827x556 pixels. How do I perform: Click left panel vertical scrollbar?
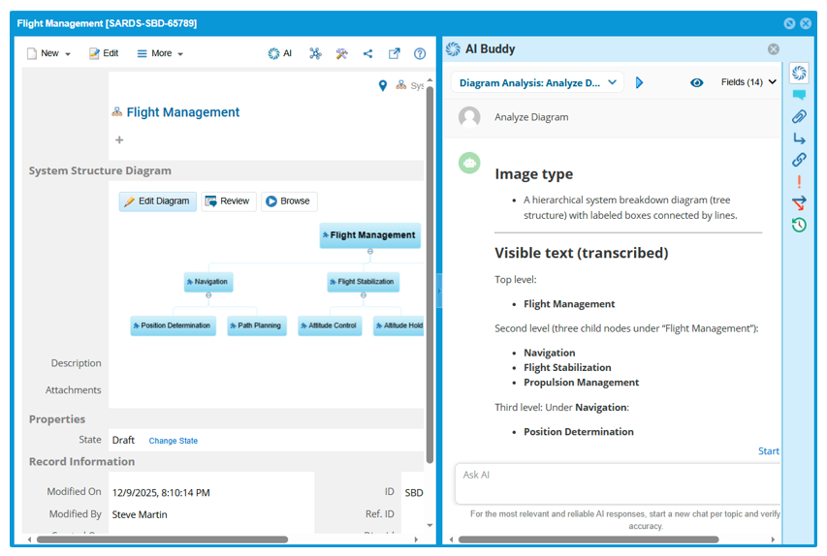click(x=429, y=274)
